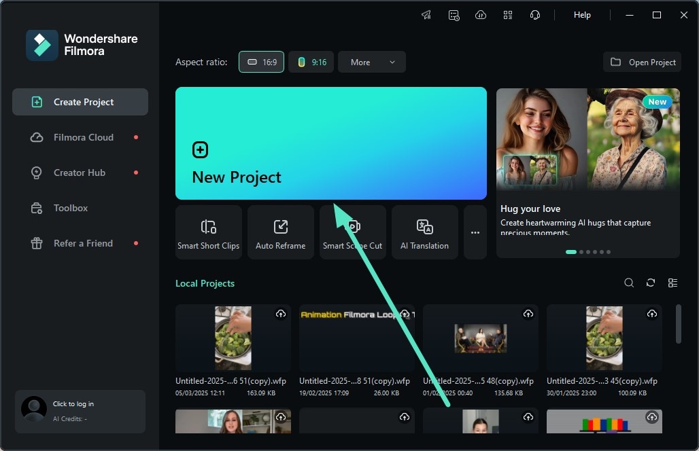Click the Local Projects heading
Viewport: 699px width, 451px height.
205,284
